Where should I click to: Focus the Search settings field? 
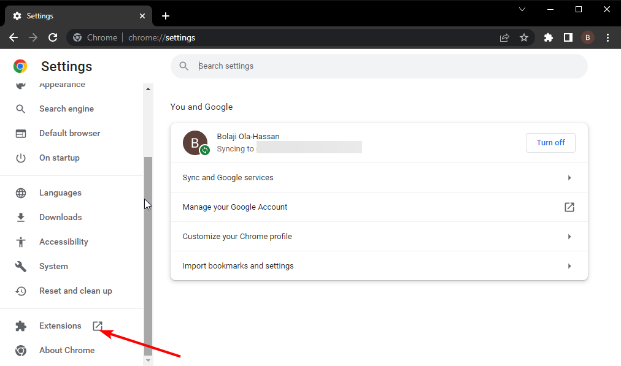[x=379, y=66]
